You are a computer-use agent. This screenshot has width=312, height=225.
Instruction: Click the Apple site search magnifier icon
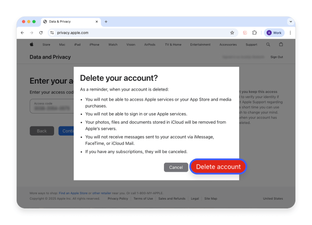268,45
